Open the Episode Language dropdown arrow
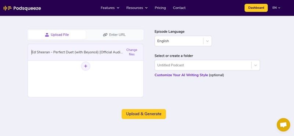This screenshot has width=294, height=136. (207, 41)
